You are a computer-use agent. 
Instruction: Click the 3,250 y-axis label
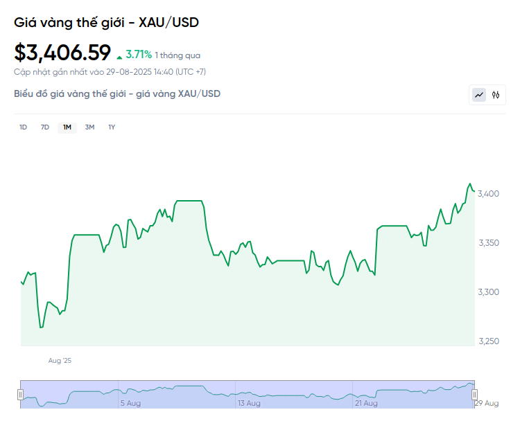click(x=489, y=341)
